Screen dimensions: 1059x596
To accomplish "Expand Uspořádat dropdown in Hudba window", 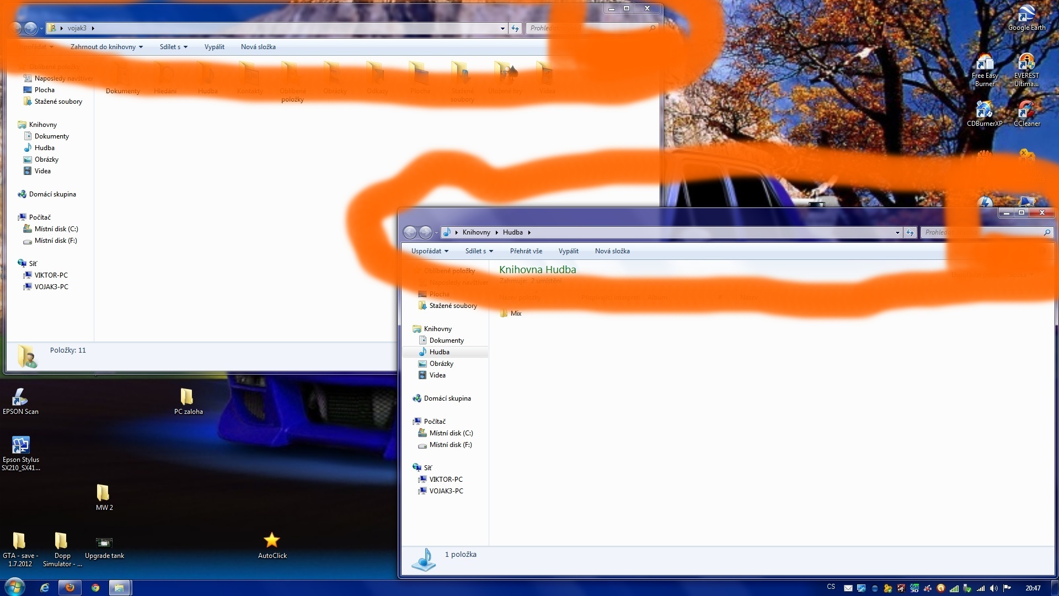I will 430,251.
